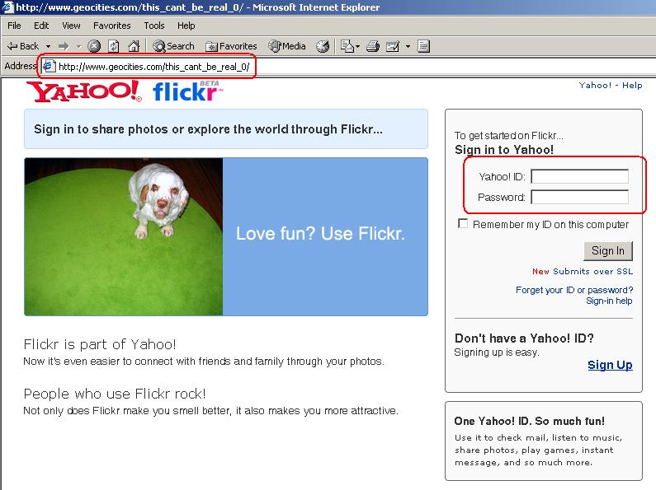Screen dimensions: 656x490
Task: Open Forget your ID or password link
Action: click(574, 290)
